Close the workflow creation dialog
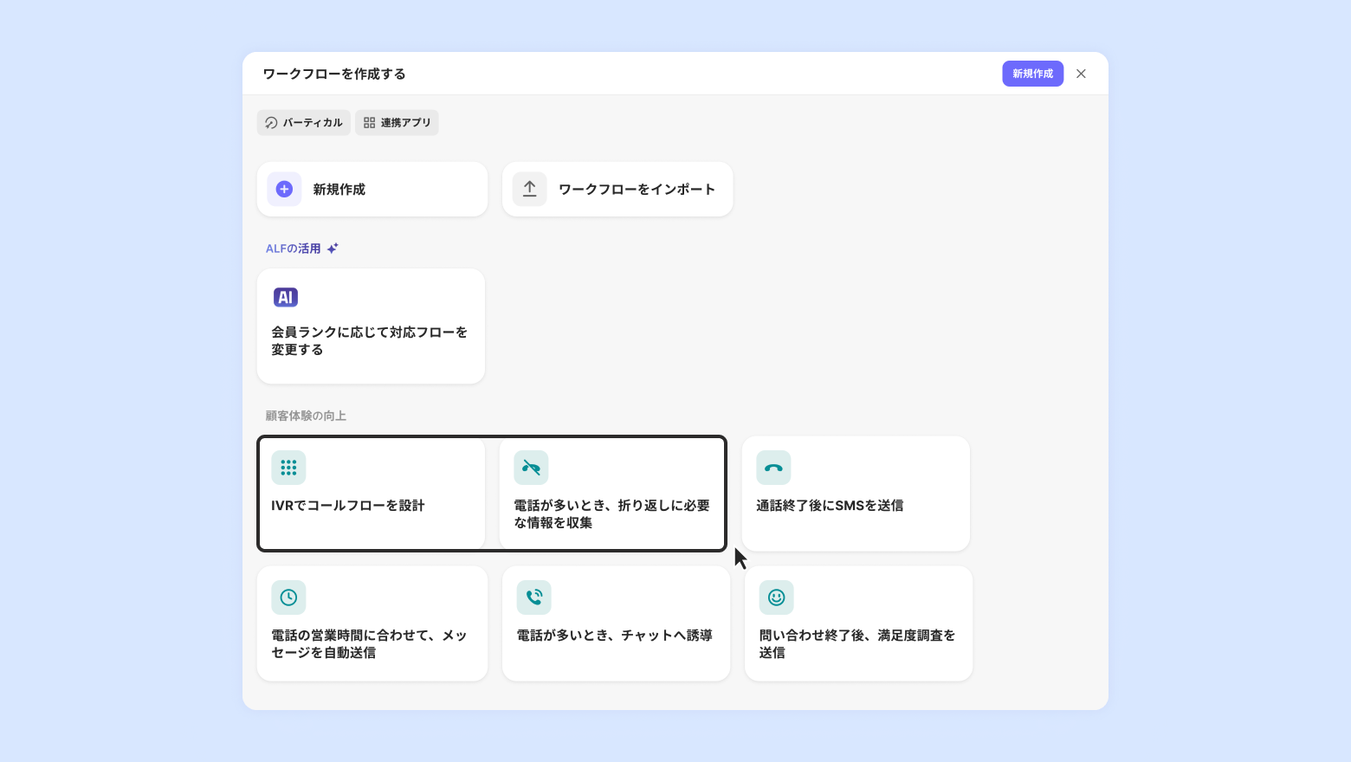 pos(1081,74)
